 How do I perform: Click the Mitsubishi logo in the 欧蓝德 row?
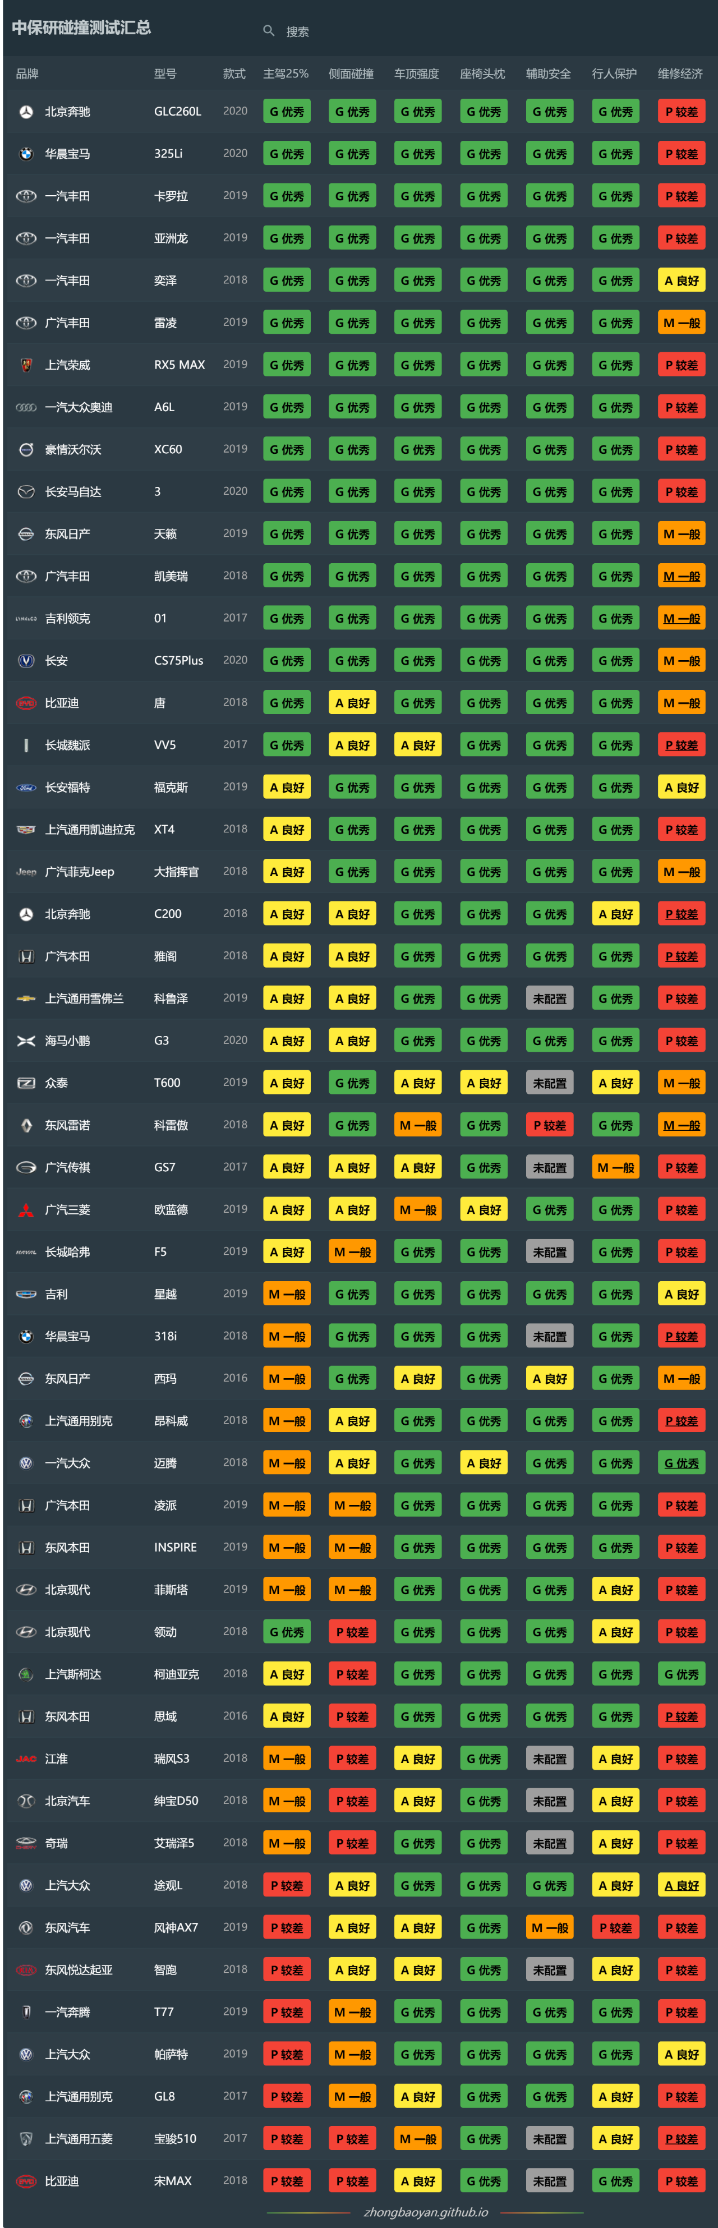click(26, 1210)
